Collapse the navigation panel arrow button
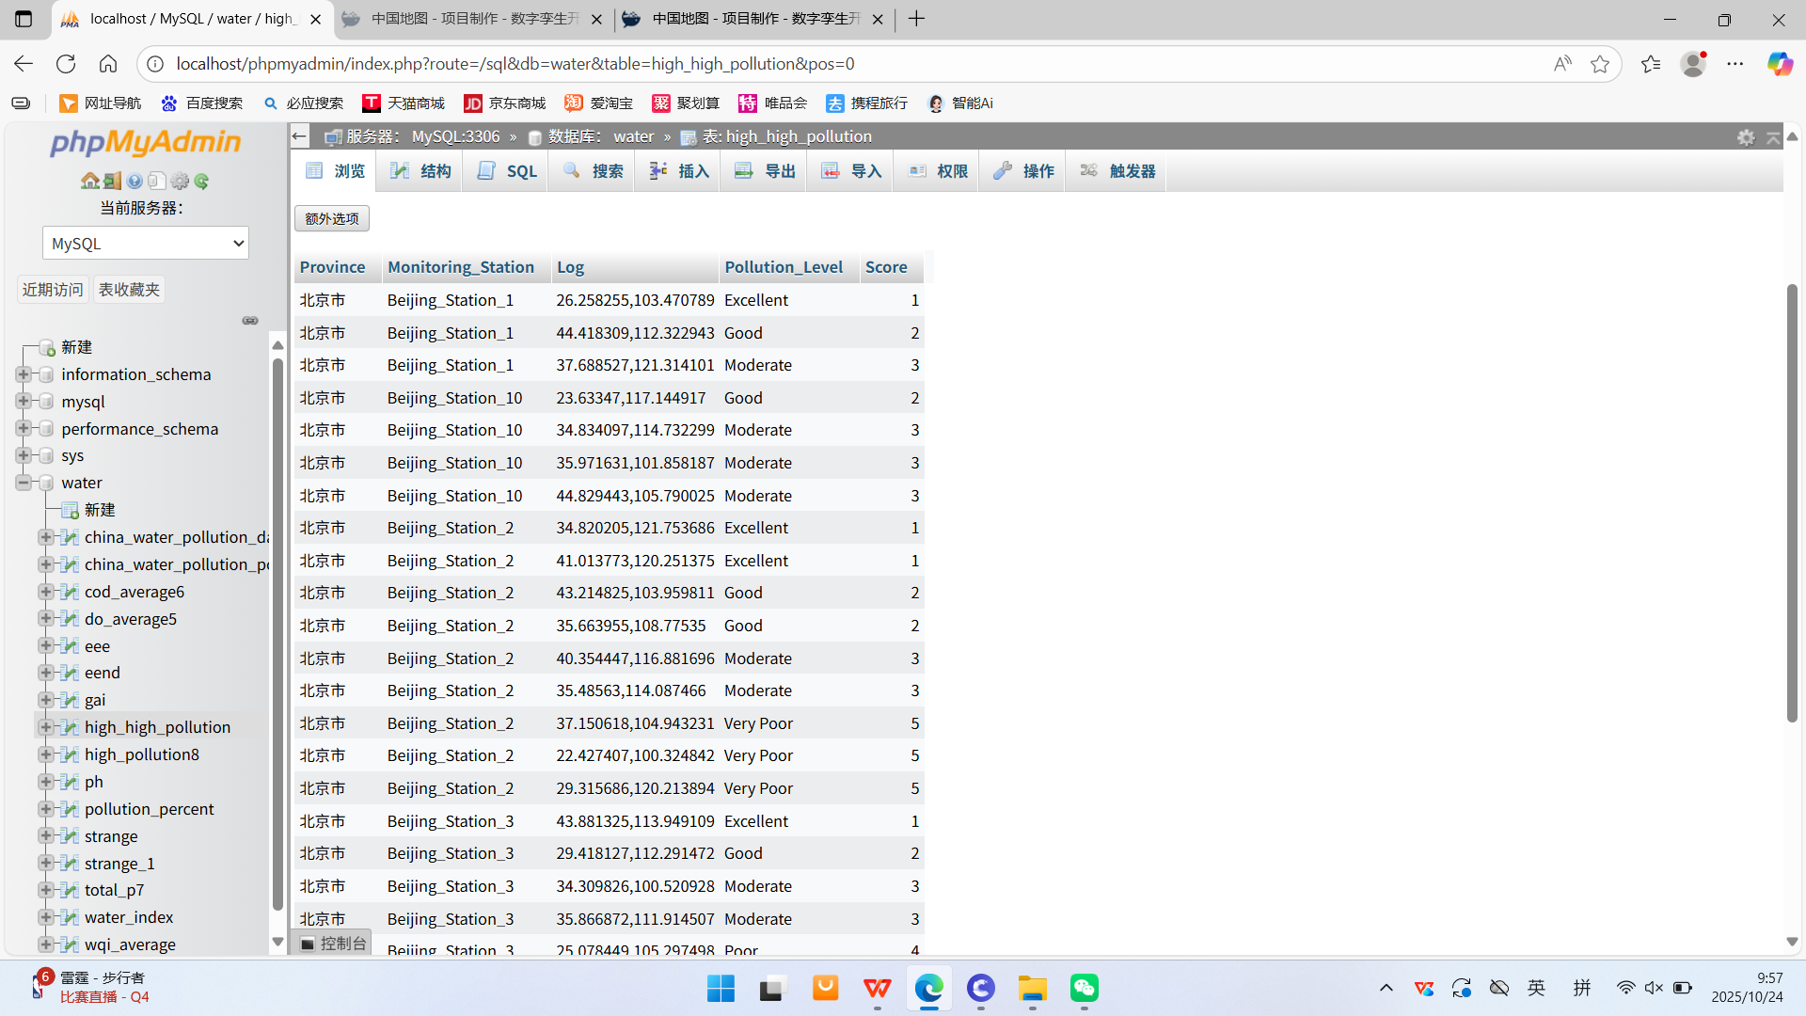This screenshot has width=1806, height=1016. [299, 136]
